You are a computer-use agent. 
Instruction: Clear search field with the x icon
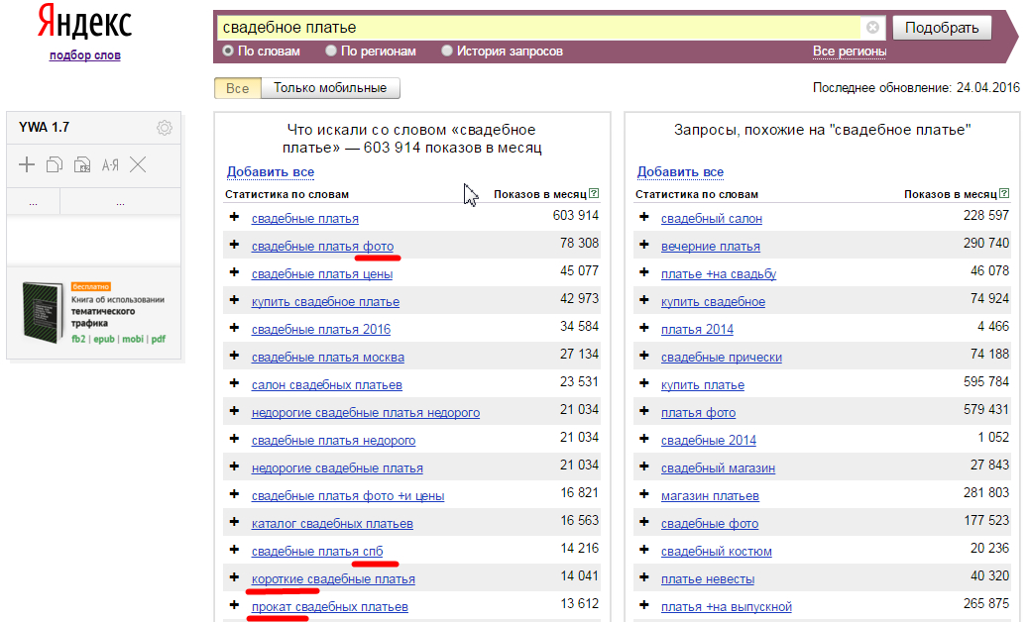872,28
